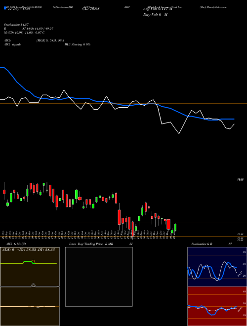The image size is (247, 326).
Task: Click the 'BKT' ticker symbol in header
Action: (x=127, y=7)
